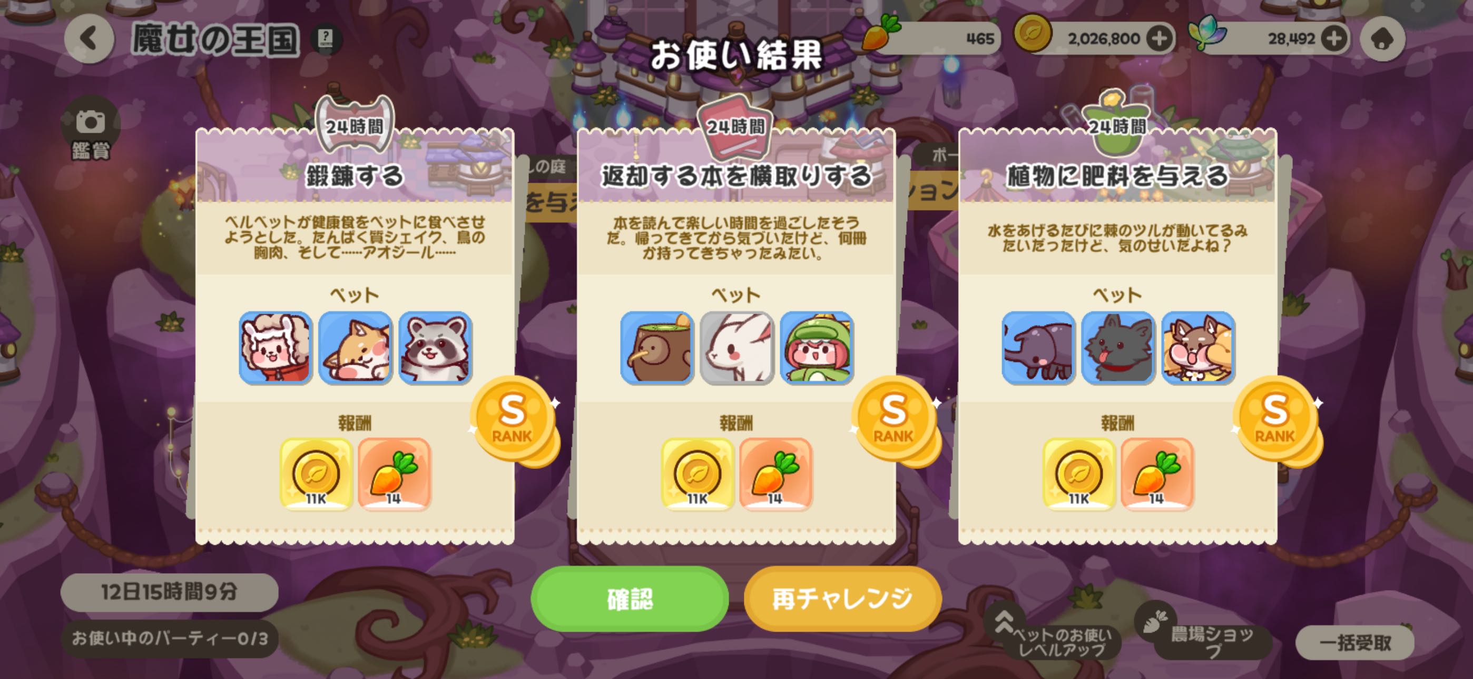Tap the carrot reward in the middle card
Image resolution: width=1473 pixels, height=679 pixels.
point(776,473)
